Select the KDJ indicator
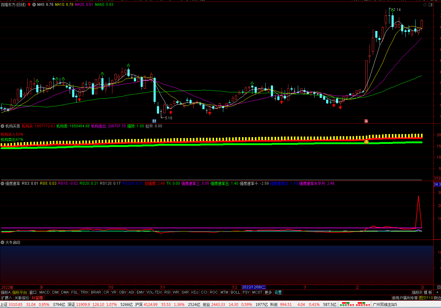 tap(195, 292)
